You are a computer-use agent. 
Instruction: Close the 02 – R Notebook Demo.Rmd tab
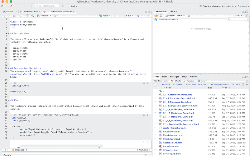(x=74, y=12)
